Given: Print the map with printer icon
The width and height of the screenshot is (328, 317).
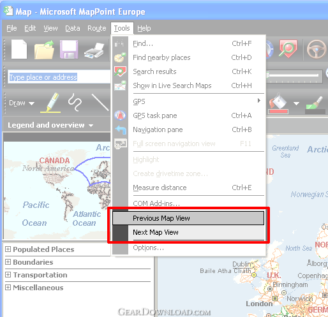Looking at the screenshot, I should click(94, 50).
